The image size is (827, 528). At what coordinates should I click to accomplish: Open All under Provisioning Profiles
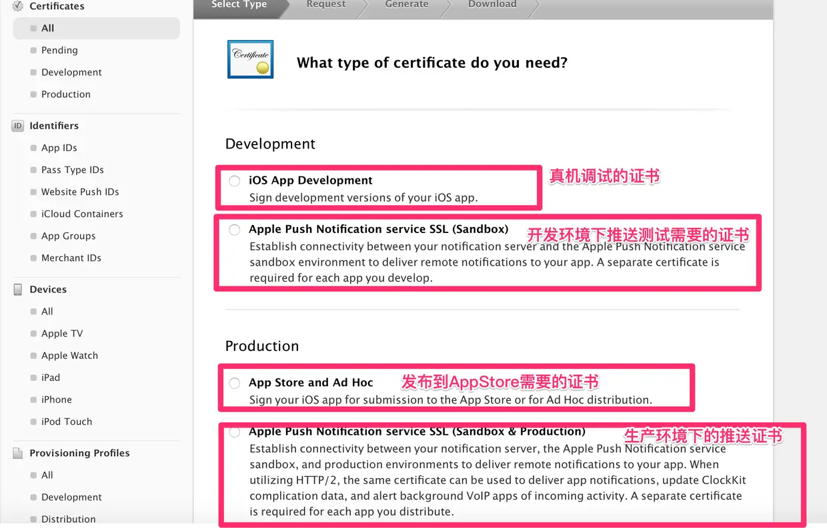pyautogui.click(x=47, y=475)
